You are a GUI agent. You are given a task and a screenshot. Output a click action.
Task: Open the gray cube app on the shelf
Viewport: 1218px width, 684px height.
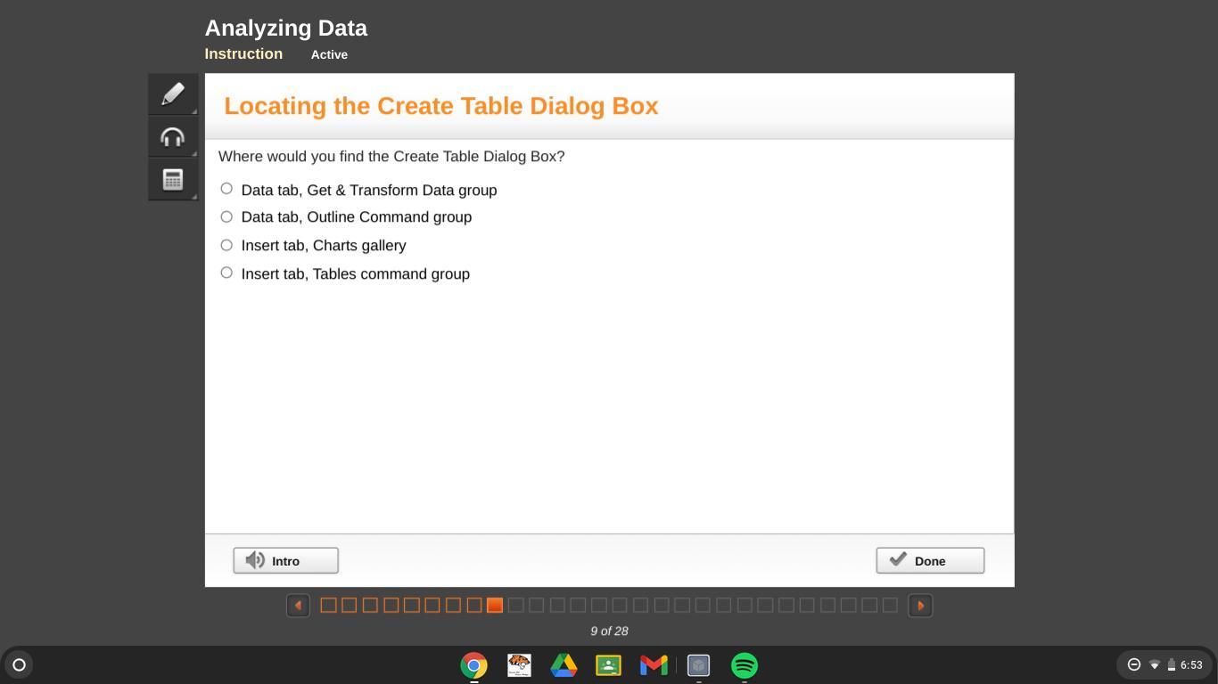pyautogui.click(x=698, y=665)
